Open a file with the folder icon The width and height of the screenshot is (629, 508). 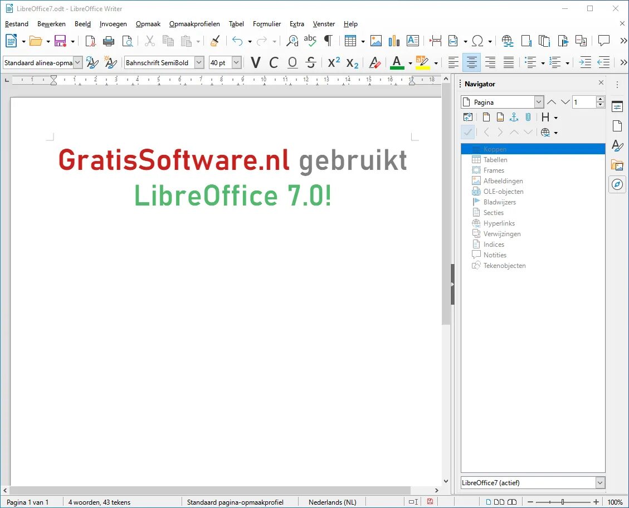36,41
